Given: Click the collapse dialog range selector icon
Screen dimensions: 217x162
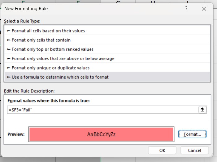Looking at the screenshot, I should click(202, 110).
